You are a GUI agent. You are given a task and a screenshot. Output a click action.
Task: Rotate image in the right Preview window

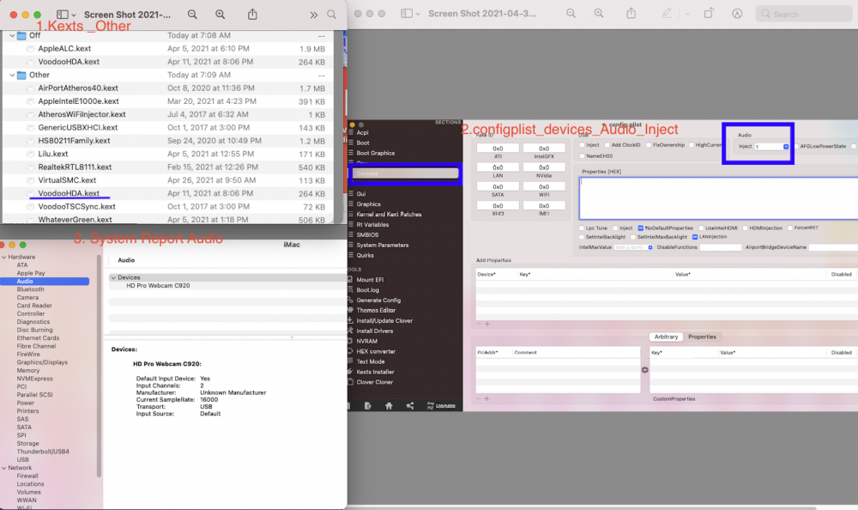click(x=709, y=13)
